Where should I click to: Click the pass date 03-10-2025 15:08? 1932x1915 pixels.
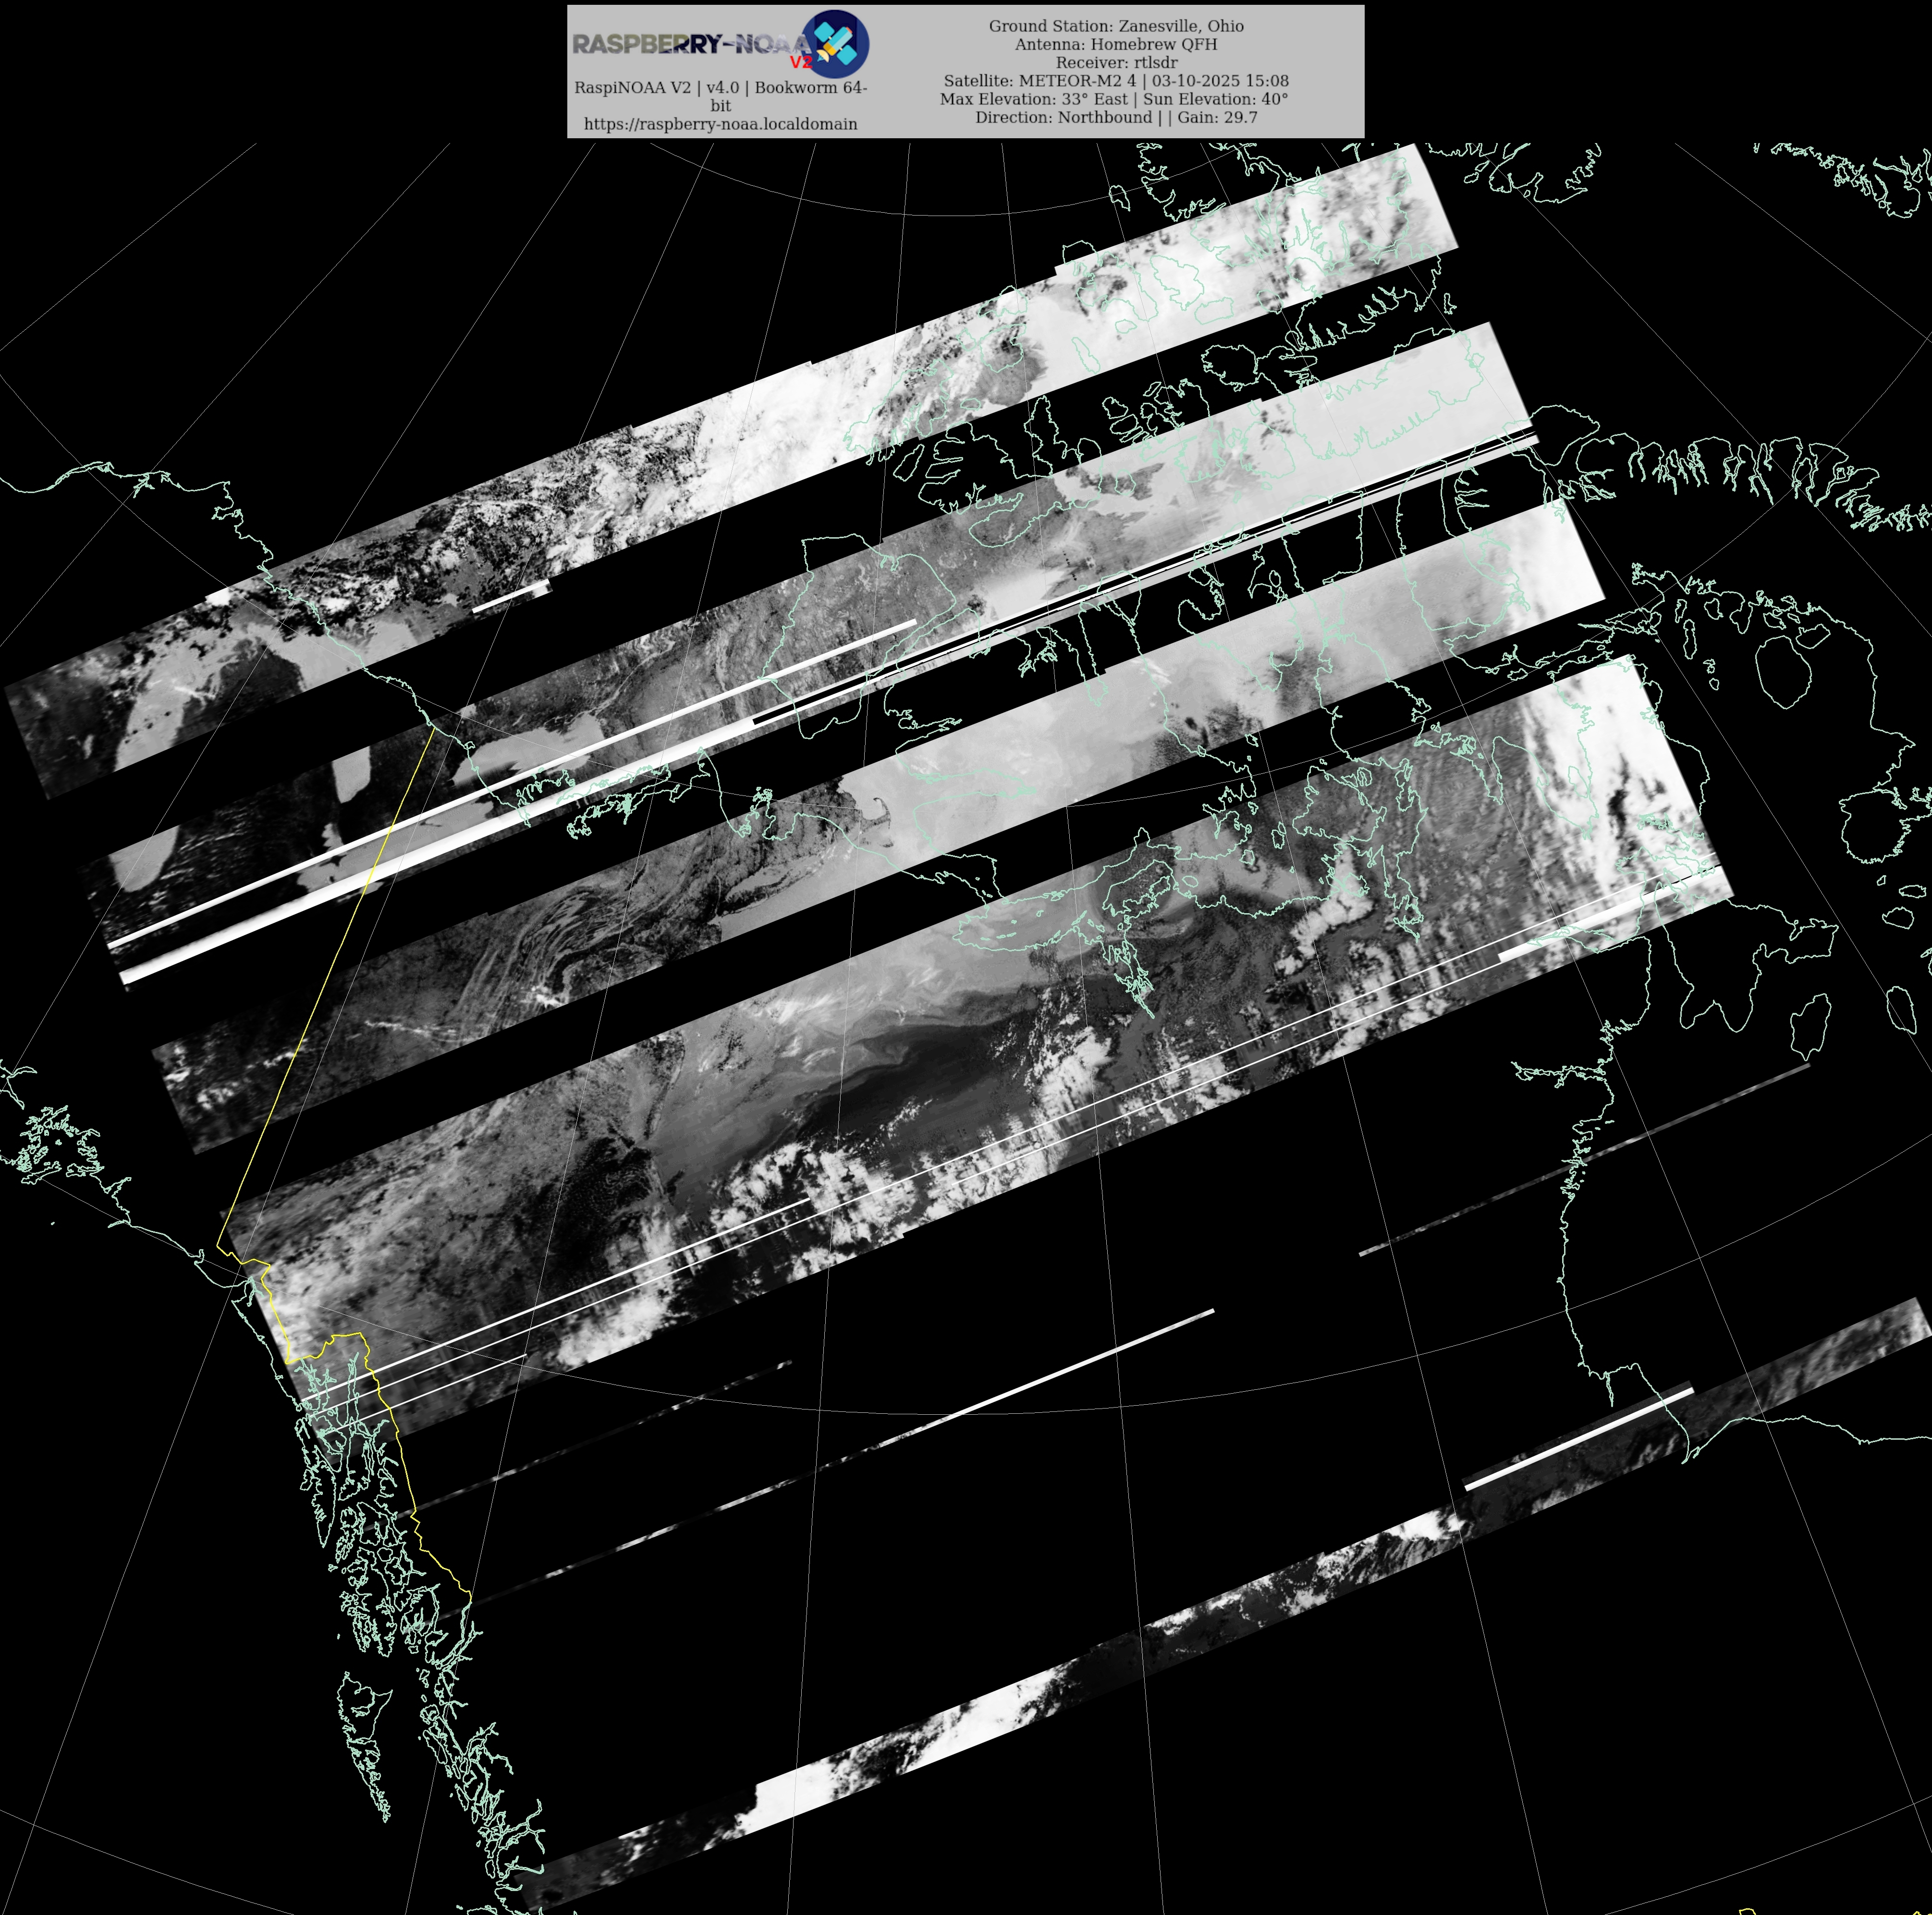point(1220,81)
